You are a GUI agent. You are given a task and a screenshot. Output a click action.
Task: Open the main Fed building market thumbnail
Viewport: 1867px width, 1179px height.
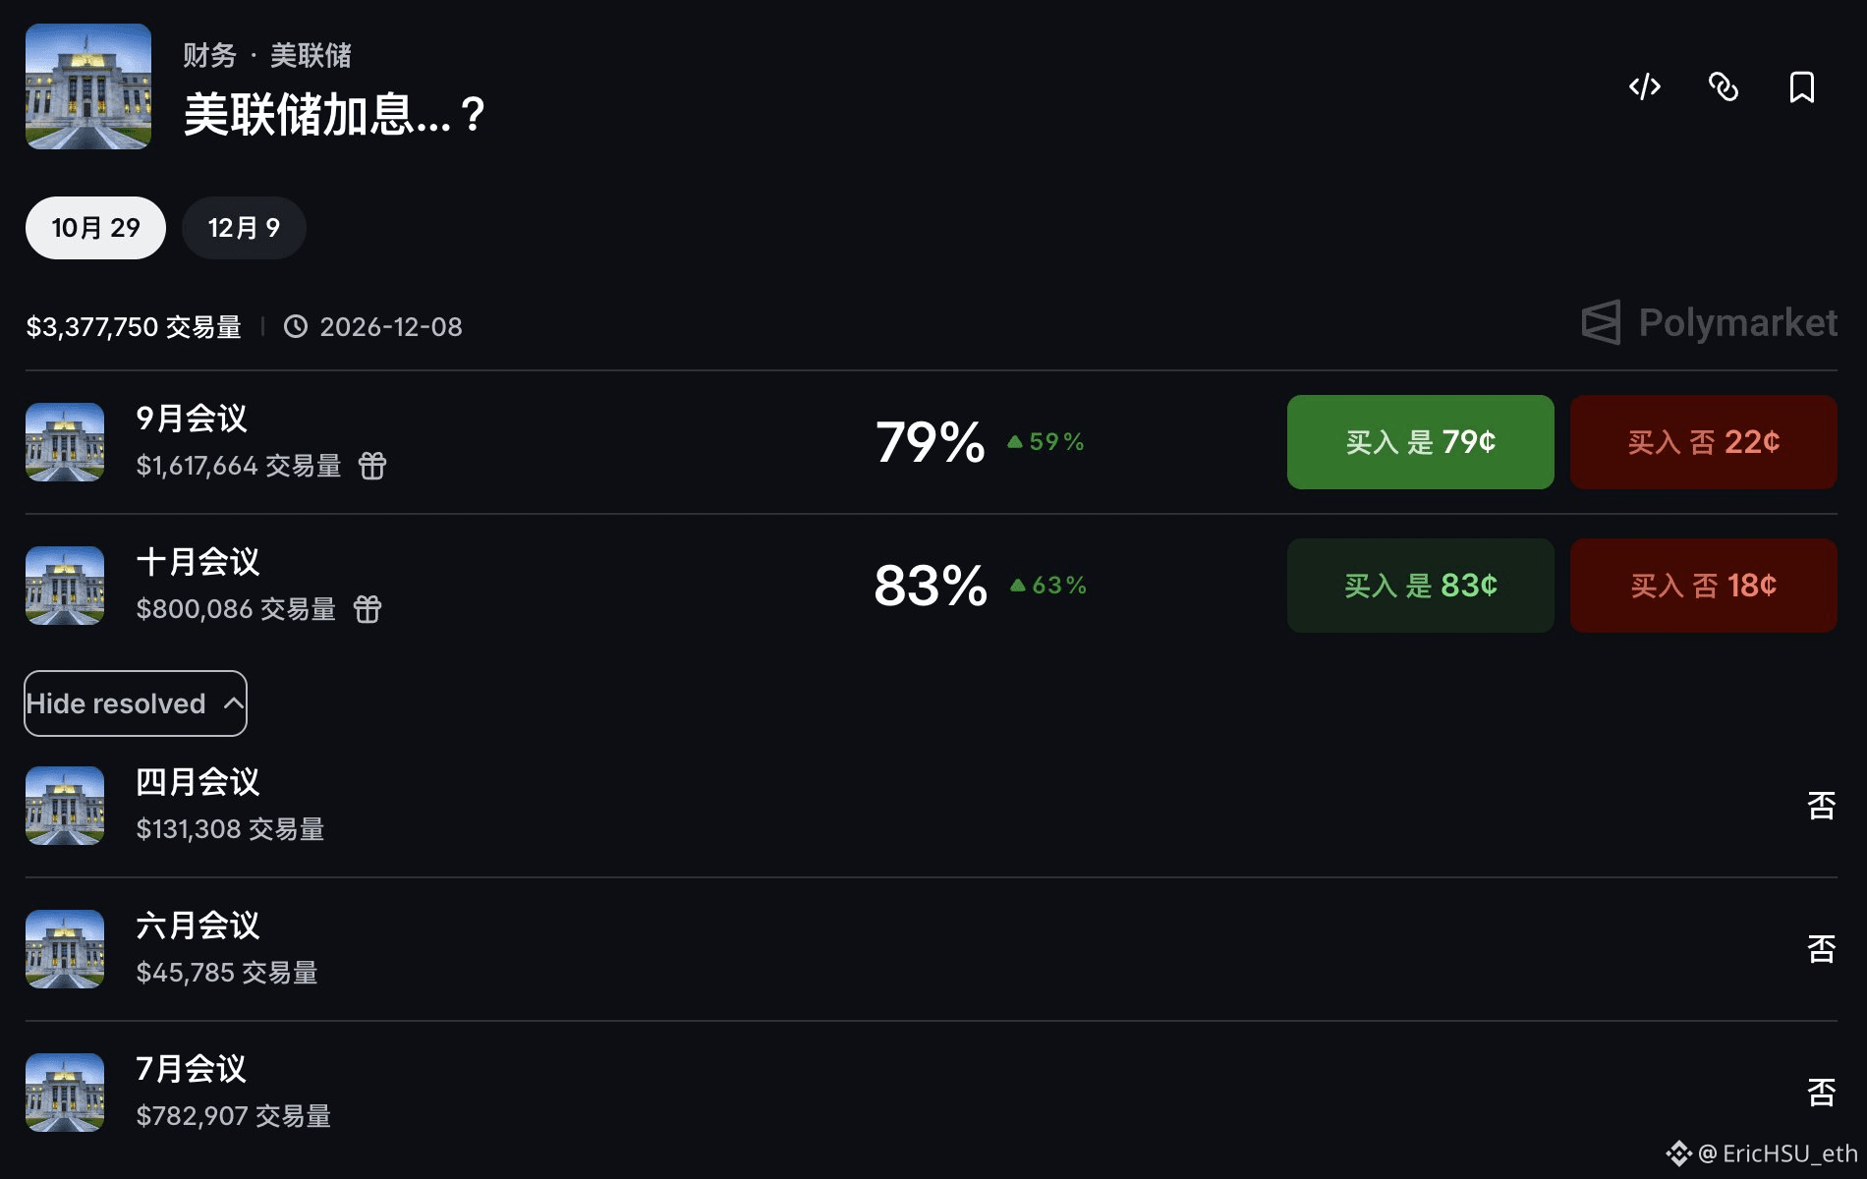pyautogui.click(x=88, y=86)
